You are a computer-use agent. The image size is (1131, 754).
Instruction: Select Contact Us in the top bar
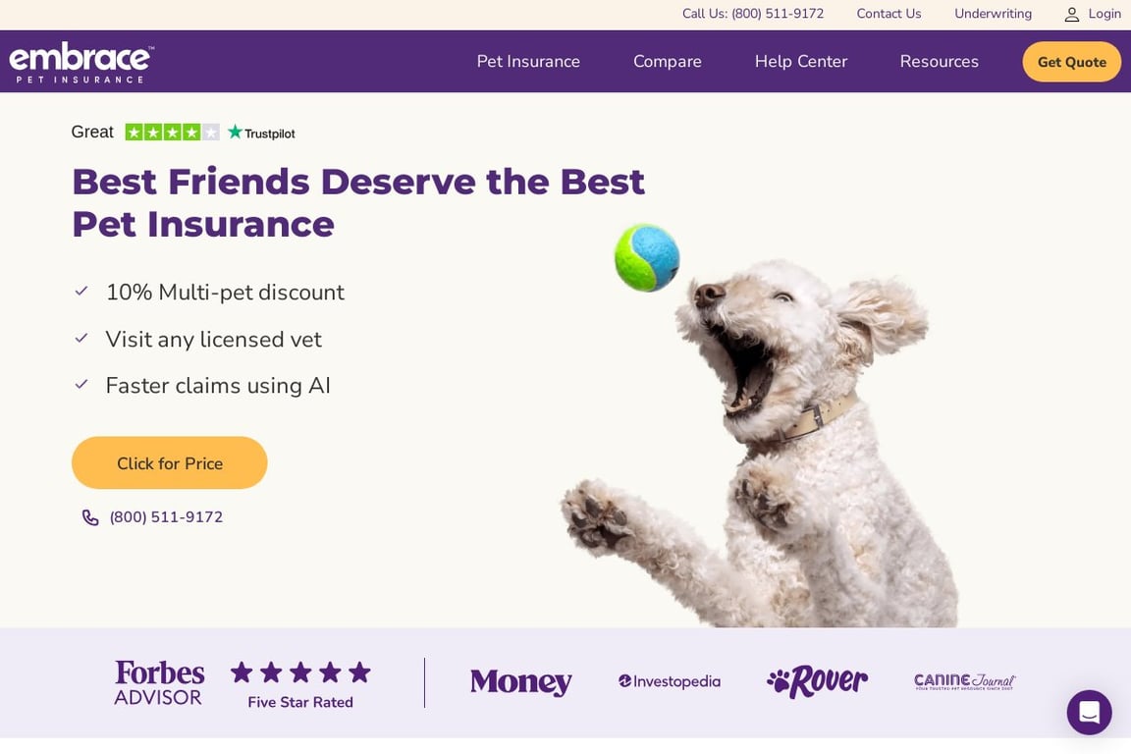[888, 14]
